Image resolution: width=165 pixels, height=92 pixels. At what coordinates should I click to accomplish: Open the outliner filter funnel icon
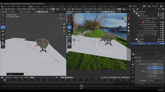pyautogui.click(x=159, y=9)
